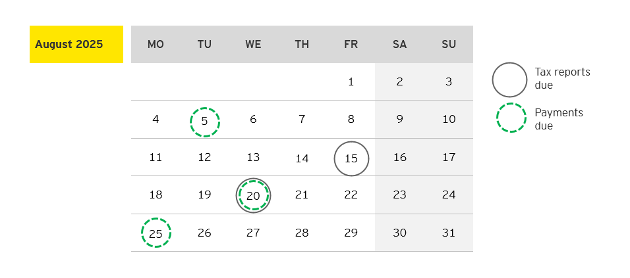Pick Saturday the 9th
Viewport: 630px width, 278px height.
tap(400, 120)
